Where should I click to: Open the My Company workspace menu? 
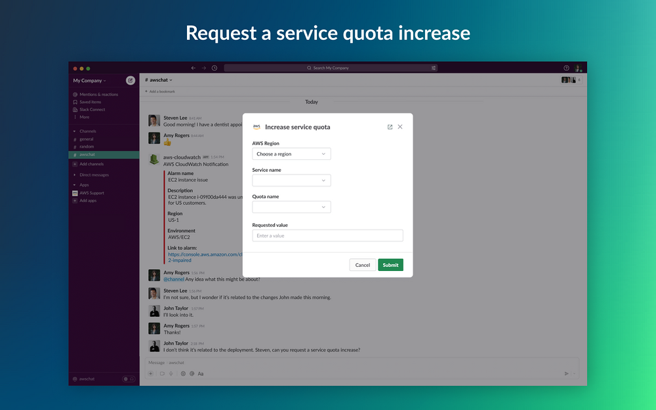coord(89,80)
